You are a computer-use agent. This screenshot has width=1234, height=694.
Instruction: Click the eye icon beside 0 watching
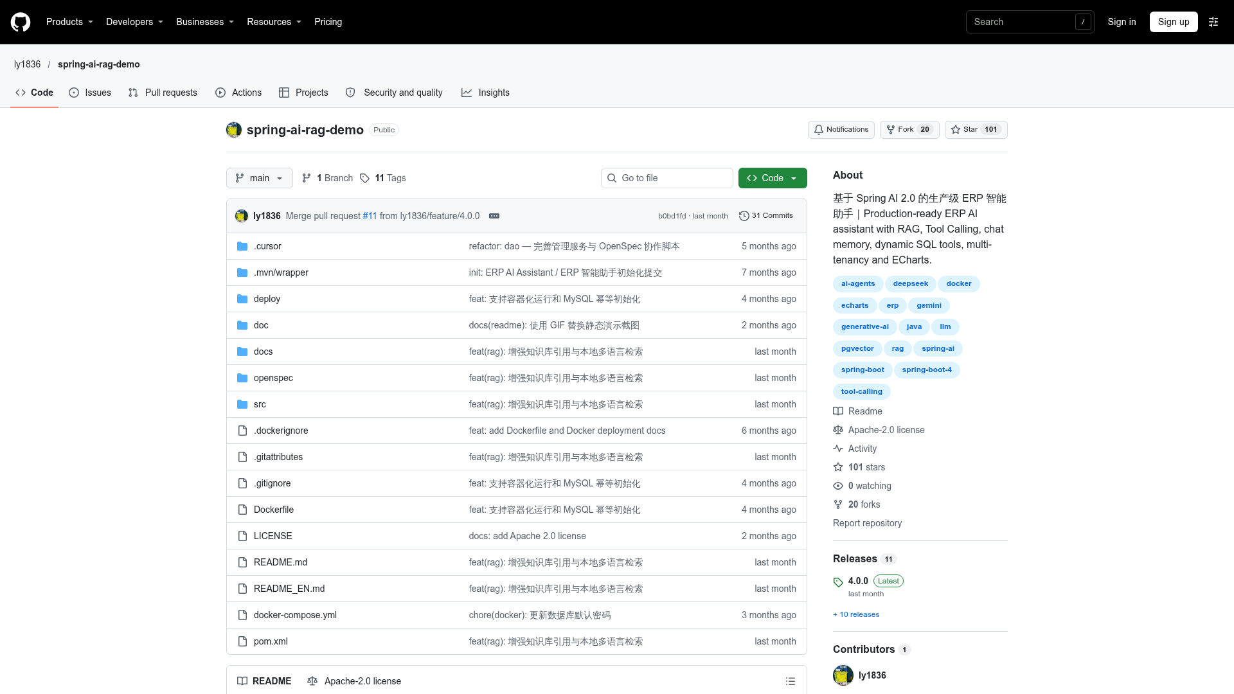coord(838,486)
